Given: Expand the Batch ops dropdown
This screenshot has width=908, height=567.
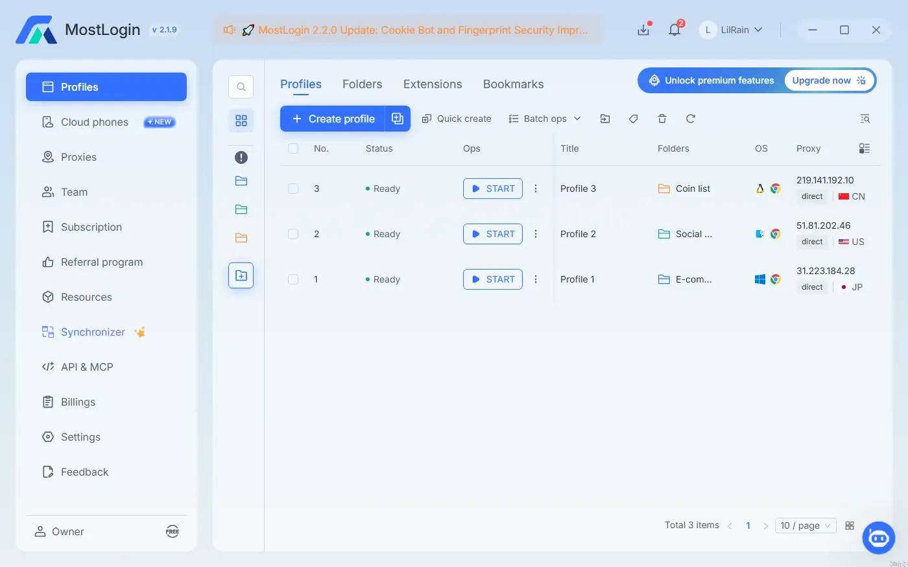Looking at the screenshot, I should point(545,119).
